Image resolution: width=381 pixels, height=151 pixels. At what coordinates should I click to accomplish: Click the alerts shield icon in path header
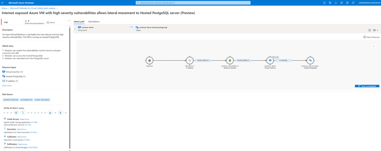[369, 30]
